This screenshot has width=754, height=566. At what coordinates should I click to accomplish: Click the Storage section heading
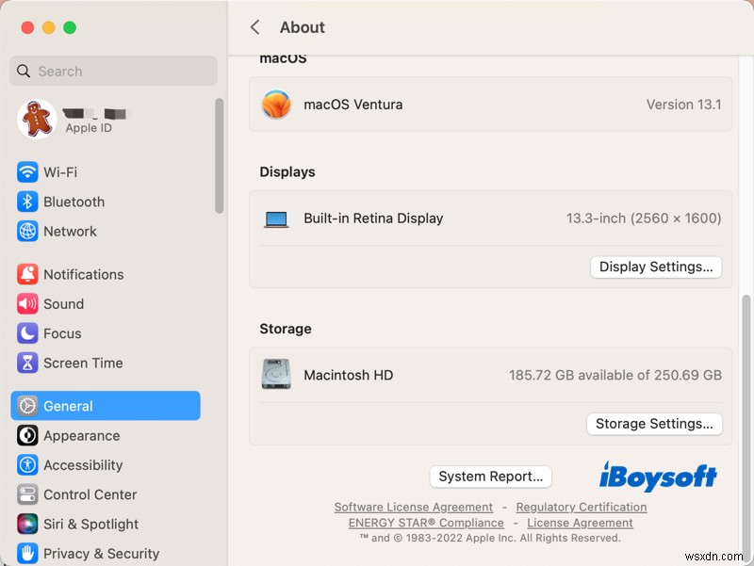click(286, 329)
